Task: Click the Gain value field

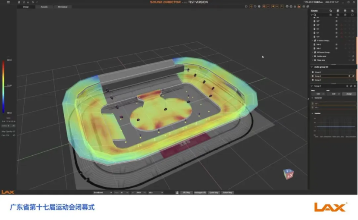Action: pos(333,94)
